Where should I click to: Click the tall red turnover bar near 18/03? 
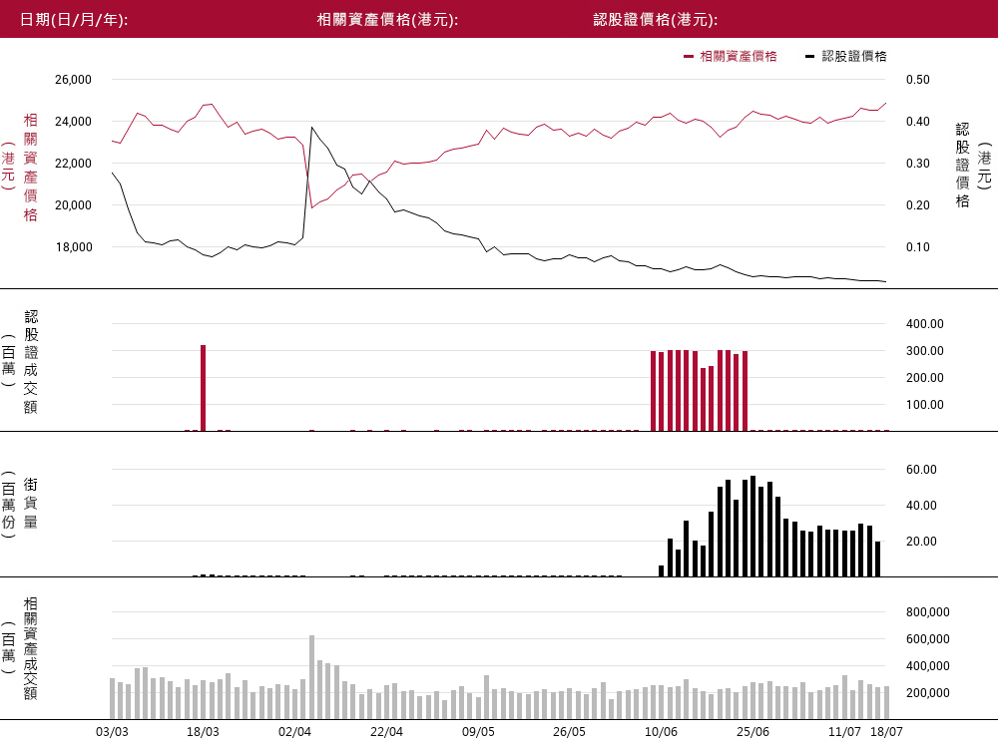(203, 388)
